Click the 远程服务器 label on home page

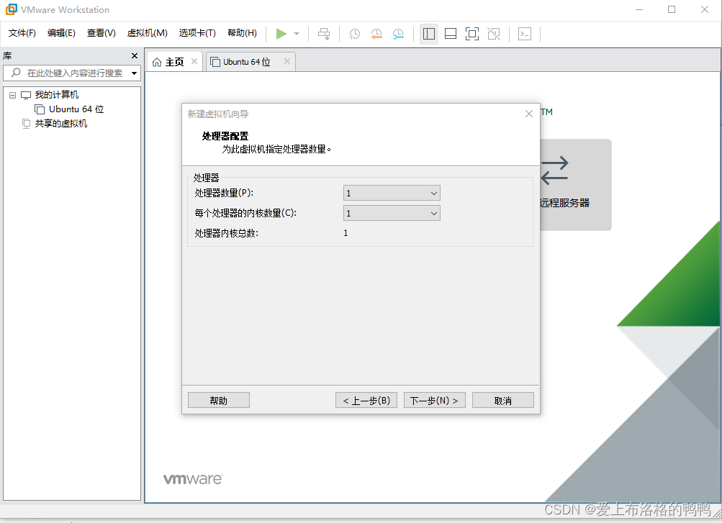coord(564,203)
